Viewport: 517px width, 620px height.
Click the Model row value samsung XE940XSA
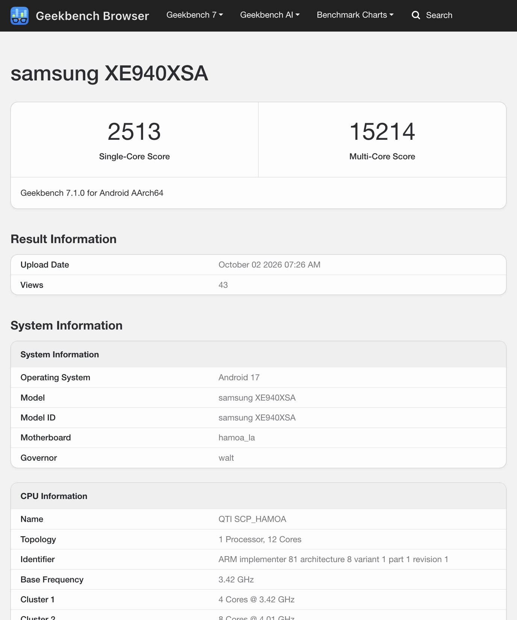click(x=257, y=398)
